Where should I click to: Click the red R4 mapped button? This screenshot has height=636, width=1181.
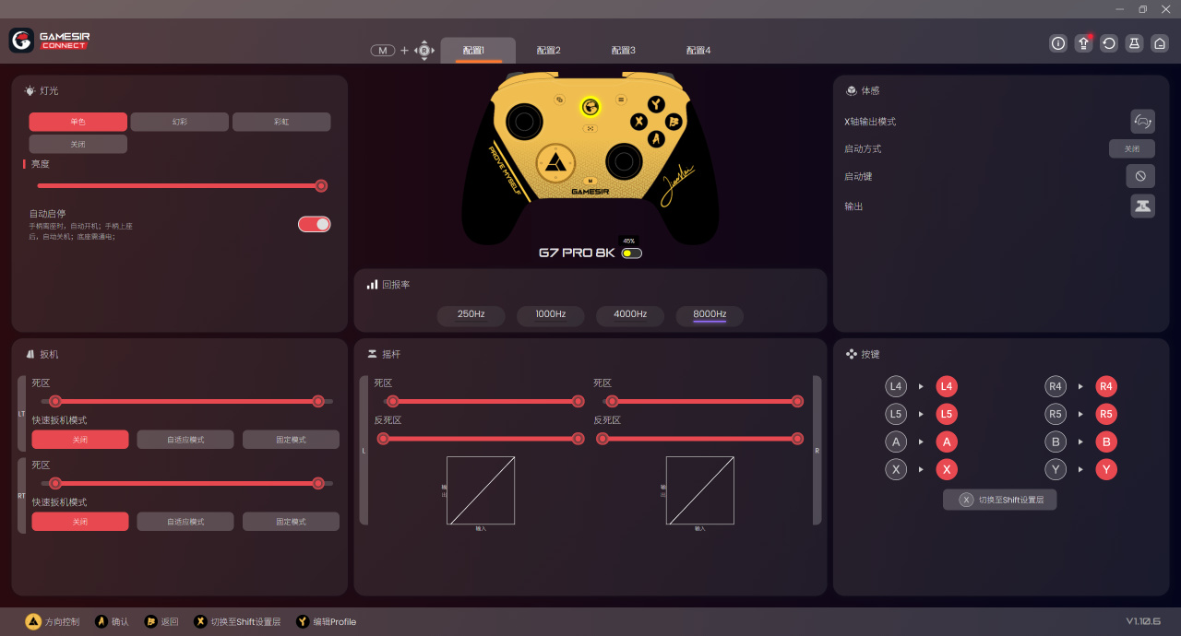[1106, 387]
